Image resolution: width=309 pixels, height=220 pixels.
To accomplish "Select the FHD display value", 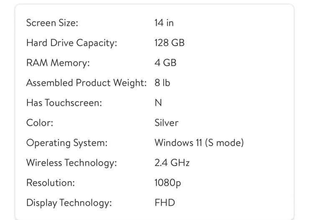I will point(165,203).
